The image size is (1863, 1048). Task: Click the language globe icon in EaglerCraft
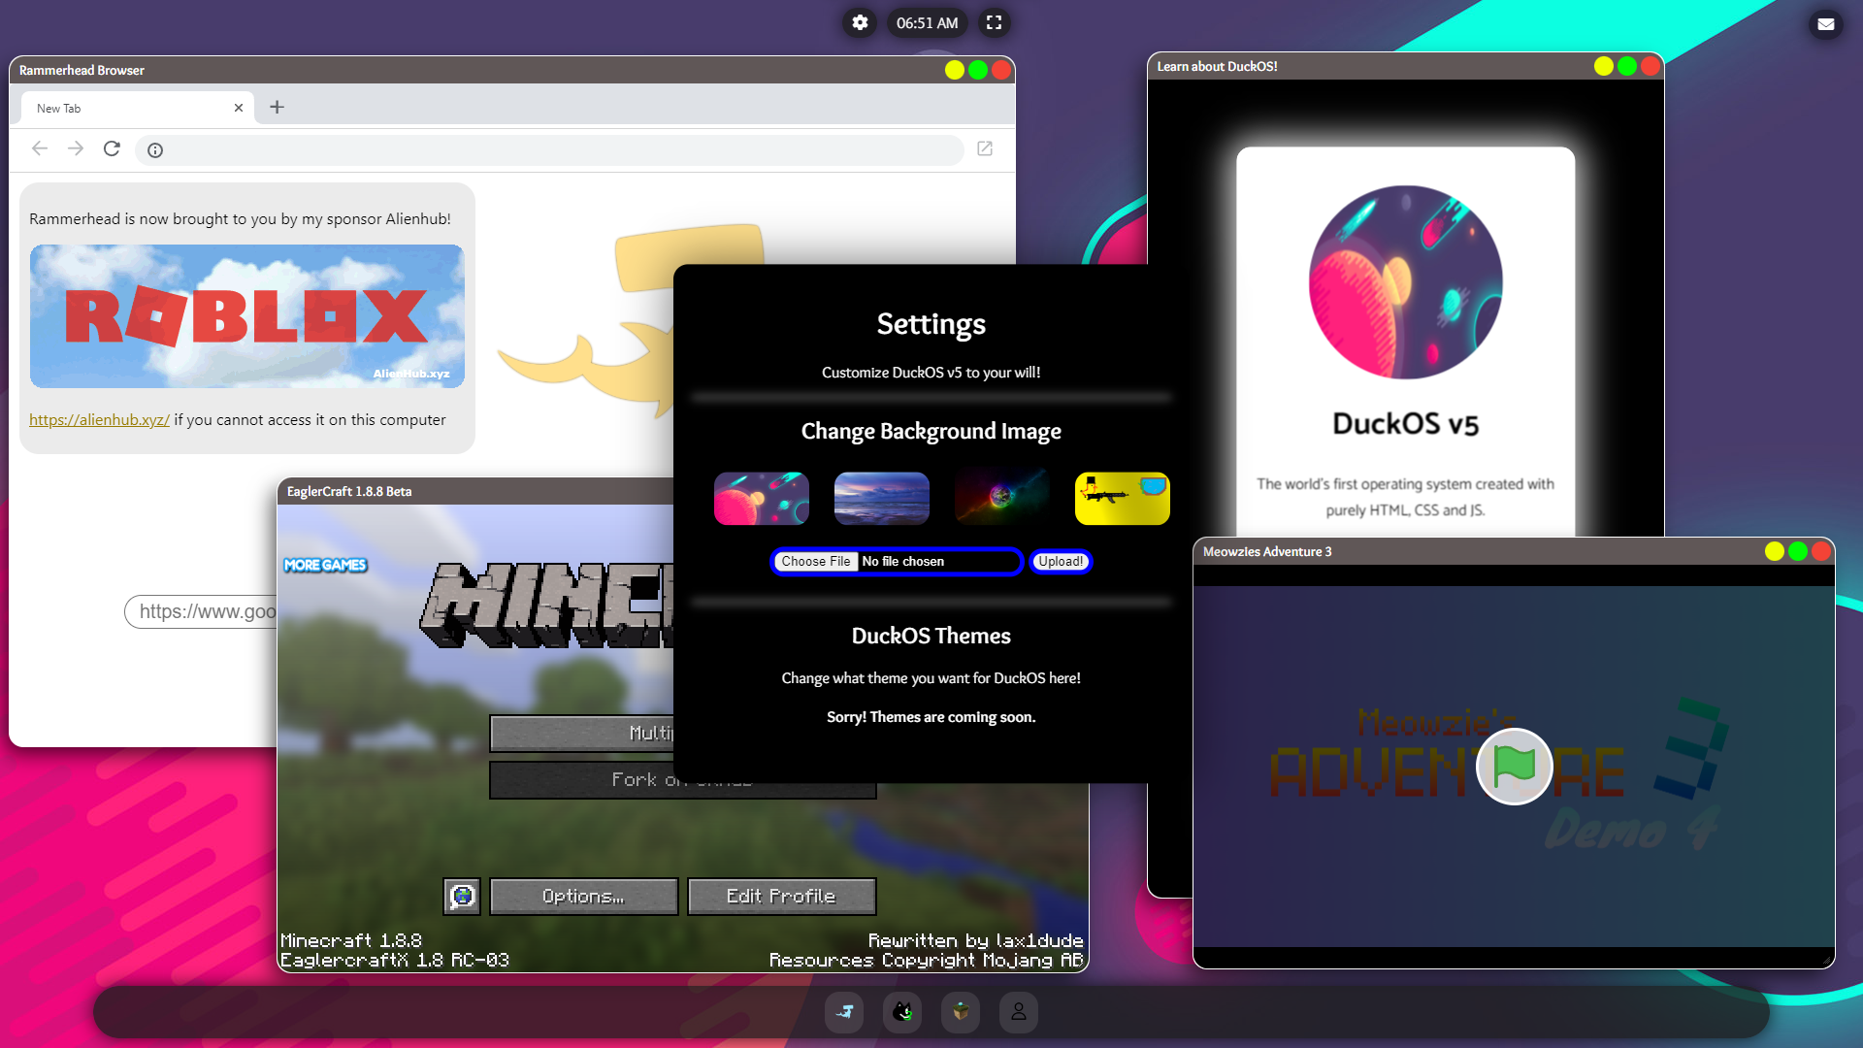coord(462,897)
